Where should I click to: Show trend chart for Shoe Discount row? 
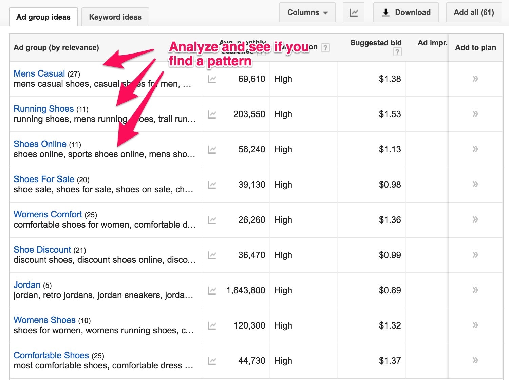[212, 255]
